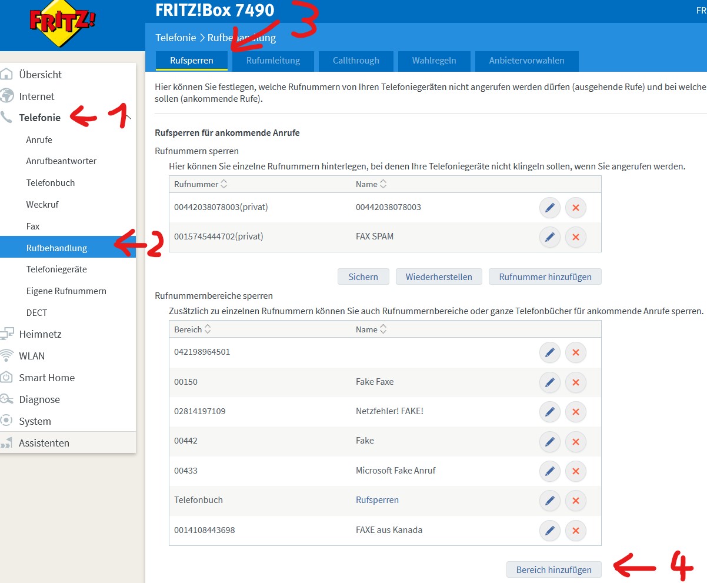This screenshot has height=583, width=707.
Task: Edit the 042198964501 range entry
Action: (549, 352)
